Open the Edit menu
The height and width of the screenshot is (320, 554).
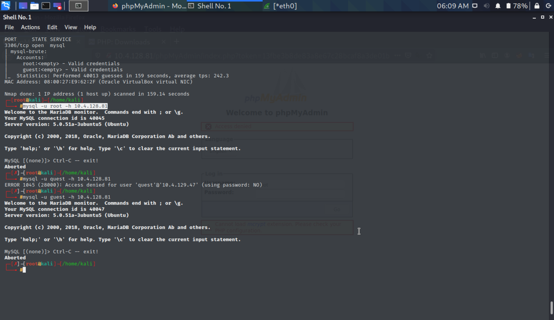coord(52,27)
